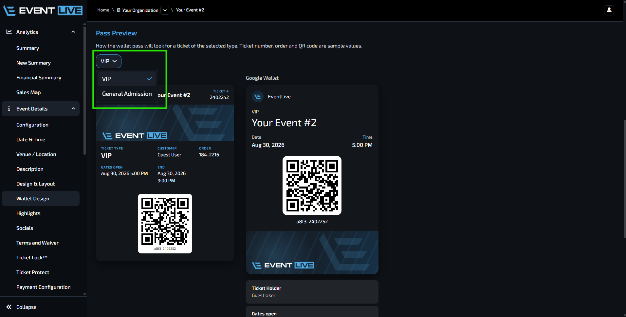The image size is (626, 317).
Task: Click the Analytics chart icon in sidebar
Action: [x=9, y=32]
